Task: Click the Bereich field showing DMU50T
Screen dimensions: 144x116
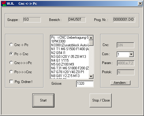Action: click(77, 20)
